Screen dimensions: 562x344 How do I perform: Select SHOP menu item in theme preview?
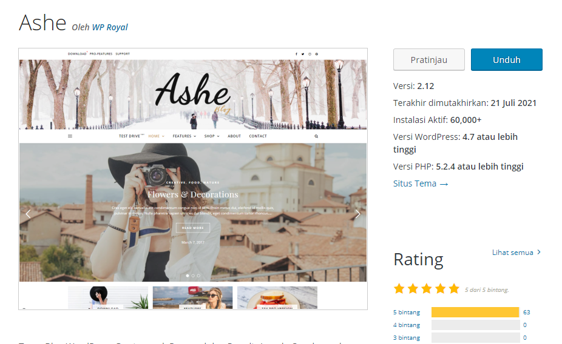pyautogui.click(x=209, y=136)
